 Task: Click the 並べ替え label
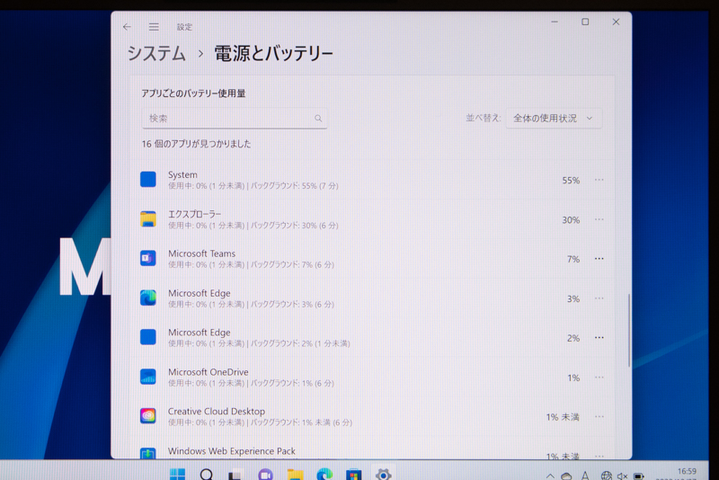click(483, 119)
